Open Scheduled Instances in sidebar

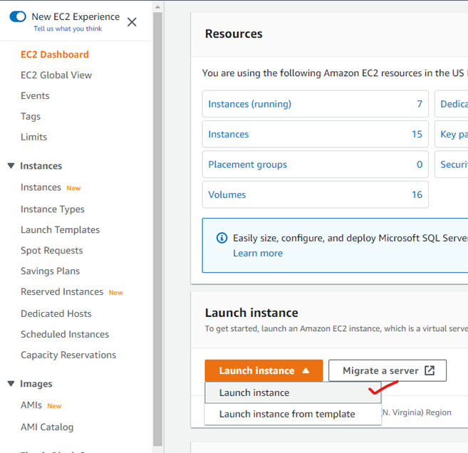(65, 334)
